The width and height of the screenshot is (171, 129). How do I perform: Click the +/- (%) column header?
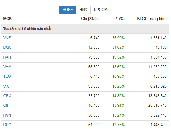119,19
